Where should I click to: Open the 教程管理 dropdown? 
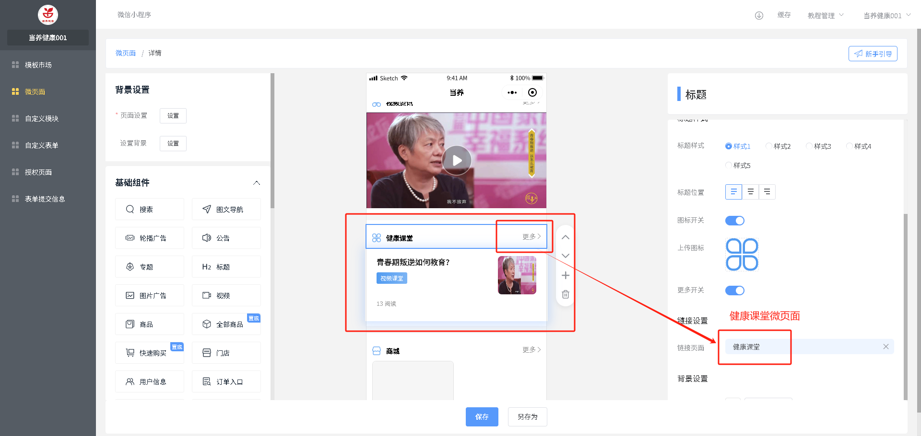pyautogui.click(x=825, y=15)
